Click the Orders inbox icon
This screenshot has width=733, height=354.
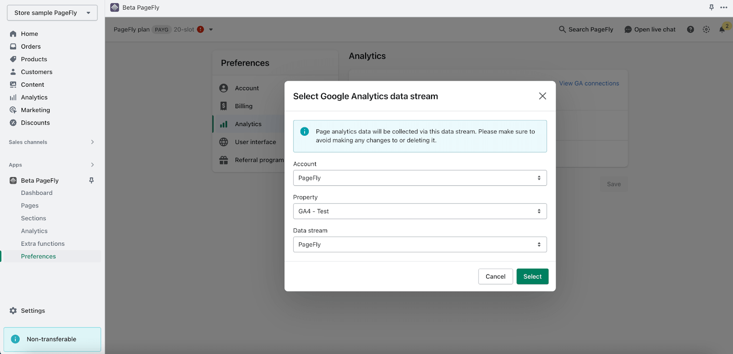point(13,46)
